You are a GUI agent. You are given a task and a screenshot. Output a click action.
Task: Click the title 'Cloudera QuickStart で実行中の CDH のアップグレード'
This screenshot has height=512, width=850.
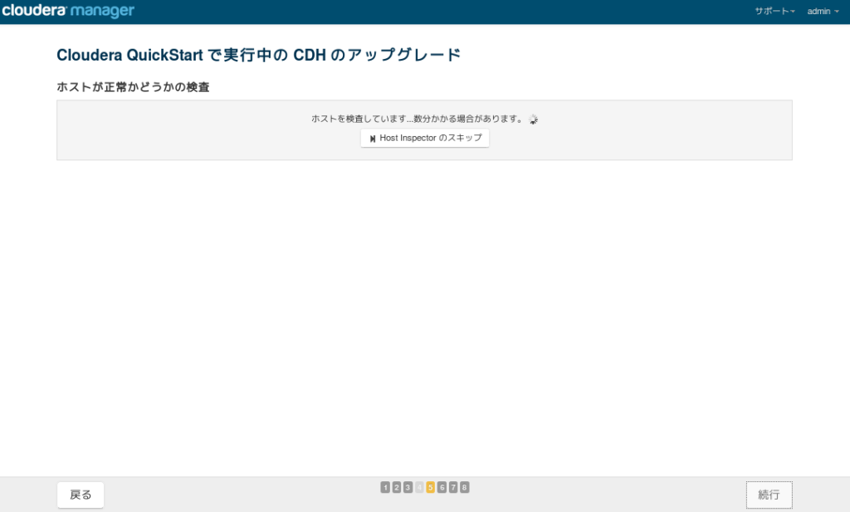259,55
